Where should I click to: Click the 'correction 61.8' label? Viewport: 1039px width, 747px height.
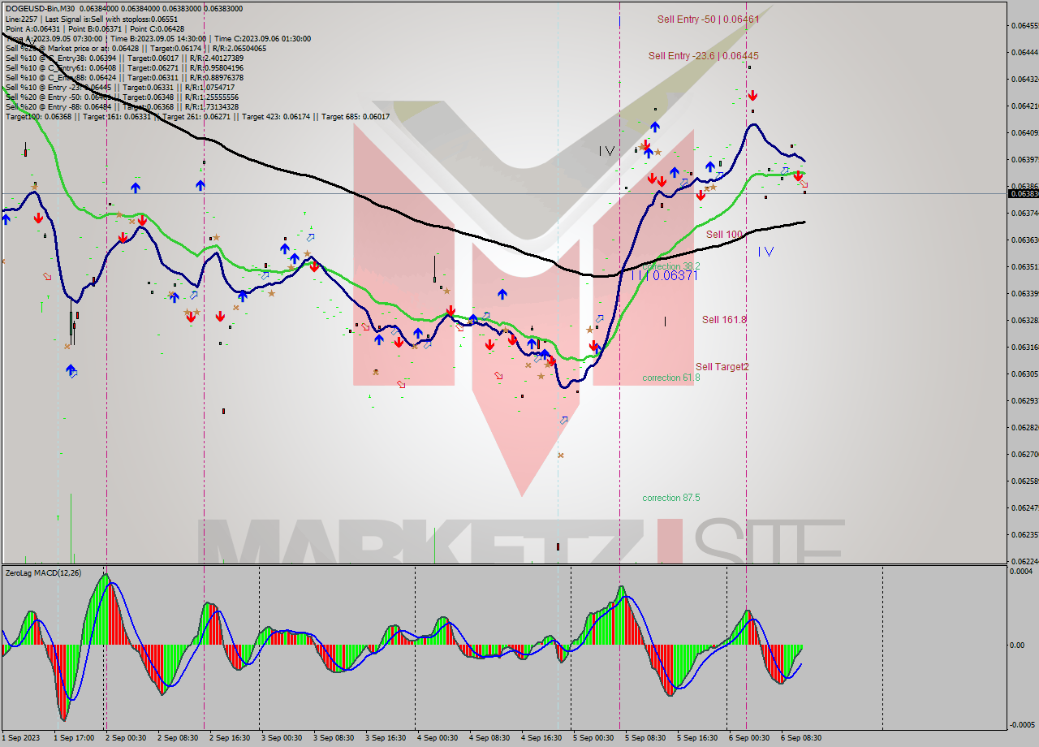[671, 378]
